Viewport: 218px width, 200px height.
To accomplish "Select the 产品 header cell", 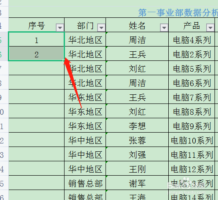I will click(192, 25).
